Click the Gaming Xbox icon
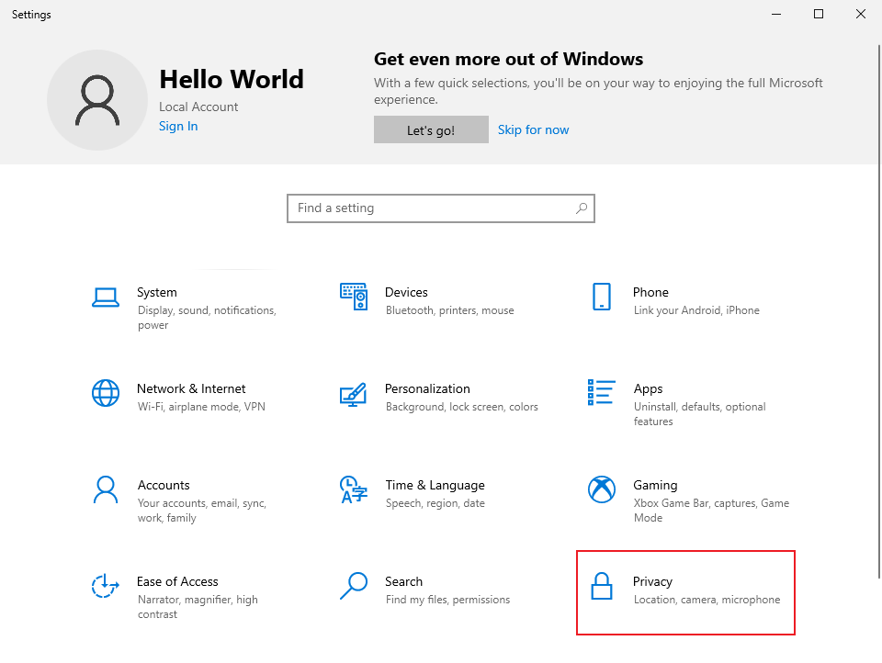The height and width of the screenshot is (663, 882). point(601,489)
